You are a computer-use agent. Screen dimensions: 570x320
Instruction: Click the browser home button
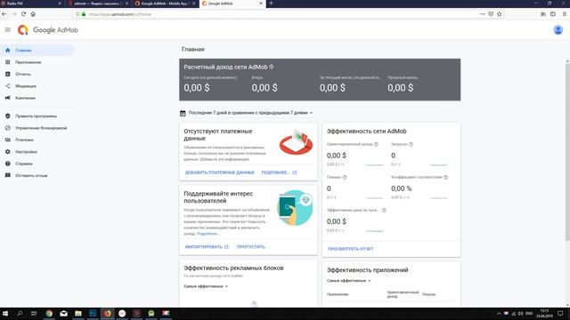point(33,14)
